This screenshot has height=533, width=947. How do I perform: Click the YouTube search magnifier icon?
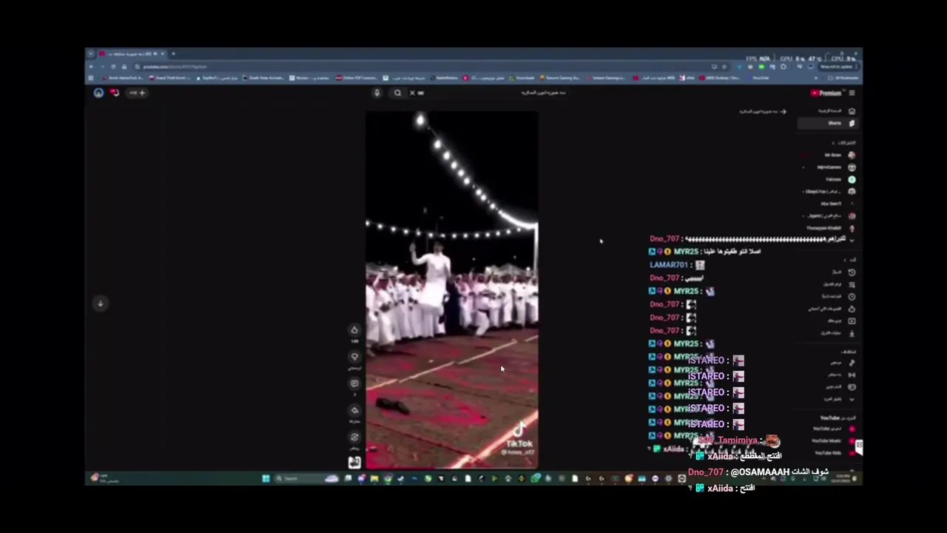(x=397, y=93)
